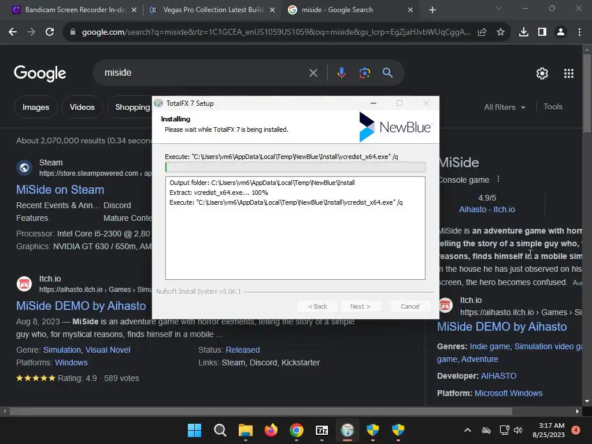Bookmark this page with the star icon

click(x=501, y=32)
